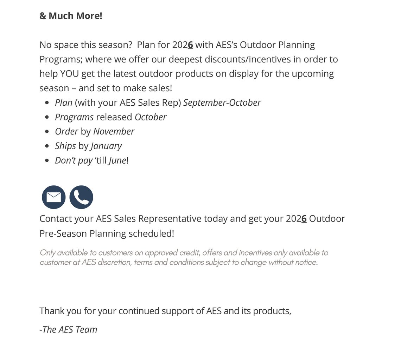Click the 'No space this season?' sentence

tap(85, 45)
